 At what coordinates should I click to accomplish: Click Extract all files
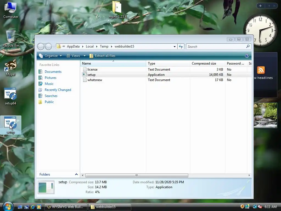click(x=102, y=56)
